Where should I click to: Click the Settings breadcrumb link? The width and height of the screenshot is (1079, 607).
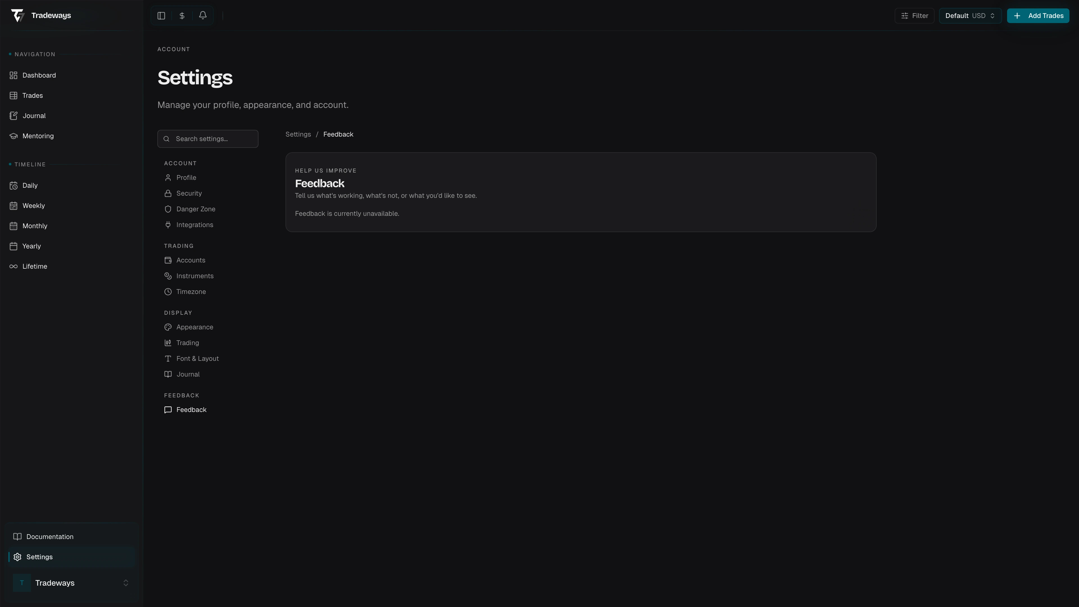coord(298,135)
